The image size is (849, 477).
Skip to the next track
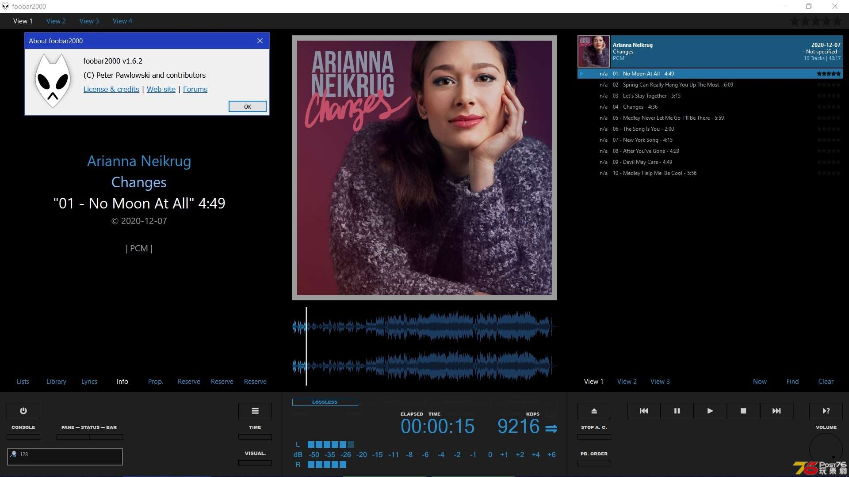point(776,411)
